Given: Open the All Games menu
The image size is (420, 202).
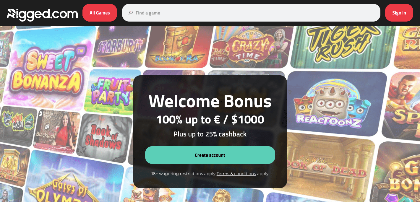Looking at the screenshot, I should coord(100,13).
